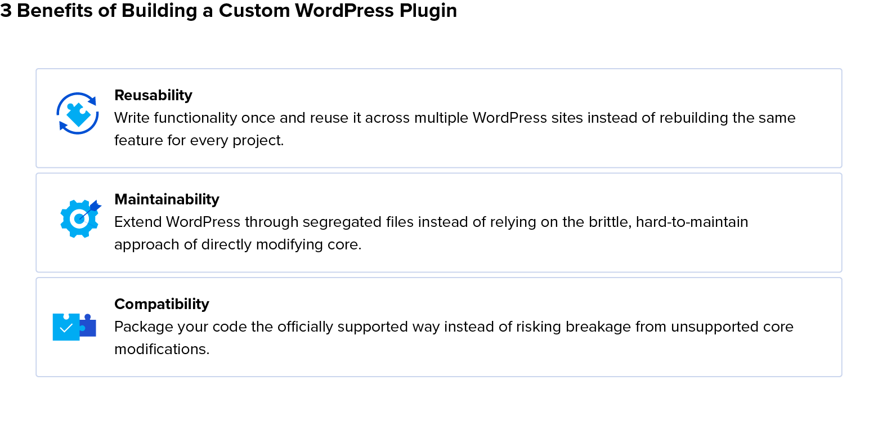Click the word 'modifications.' in Compatibility card
Screen dimensions: 878x429
click(162, 349)
